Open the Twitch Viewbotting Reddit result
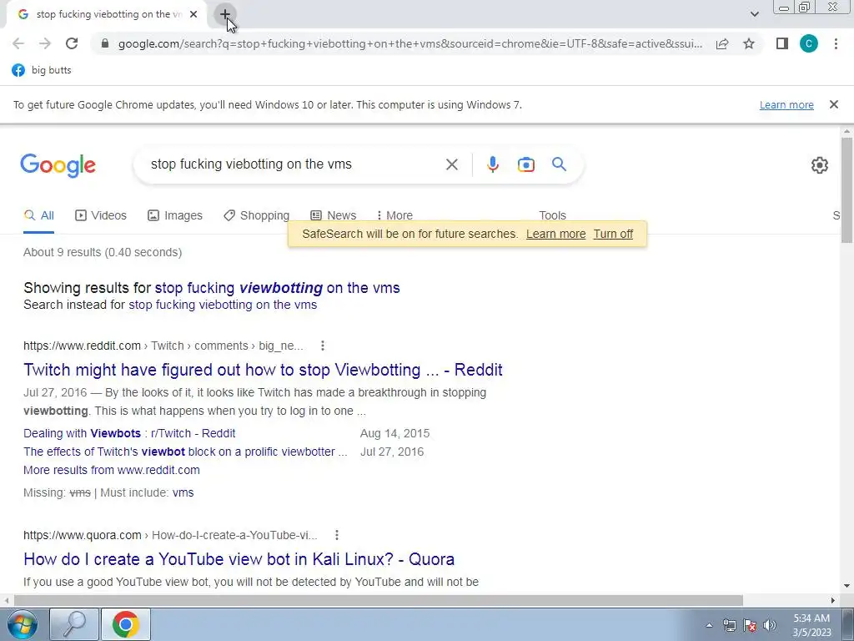 click(x=263, y=370)
